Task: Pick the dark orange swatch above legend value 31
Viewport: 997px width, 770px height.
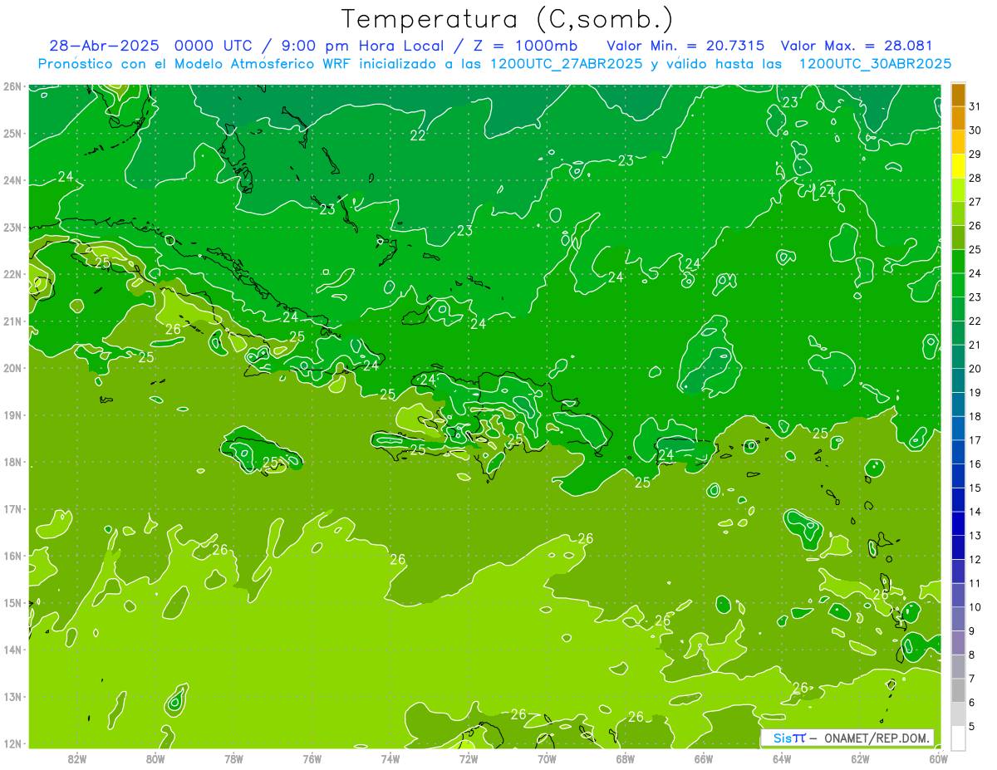Action: [x=958, y=94]
